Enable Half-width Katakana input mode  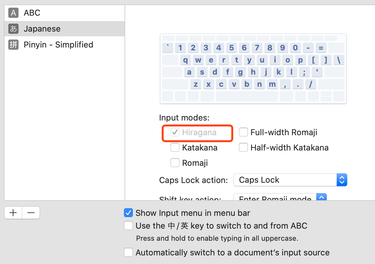[243, 148]
